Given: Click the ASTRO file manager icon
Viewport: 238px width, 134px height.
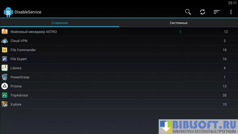Looking at the screenshot, I should [x=5, y=32].
